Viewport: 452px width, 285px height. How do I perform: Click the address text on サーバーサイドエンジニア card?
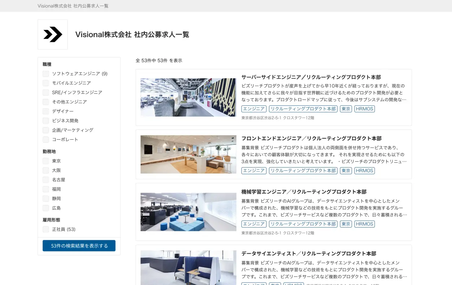pyautogui.click(x=278, y=118)
